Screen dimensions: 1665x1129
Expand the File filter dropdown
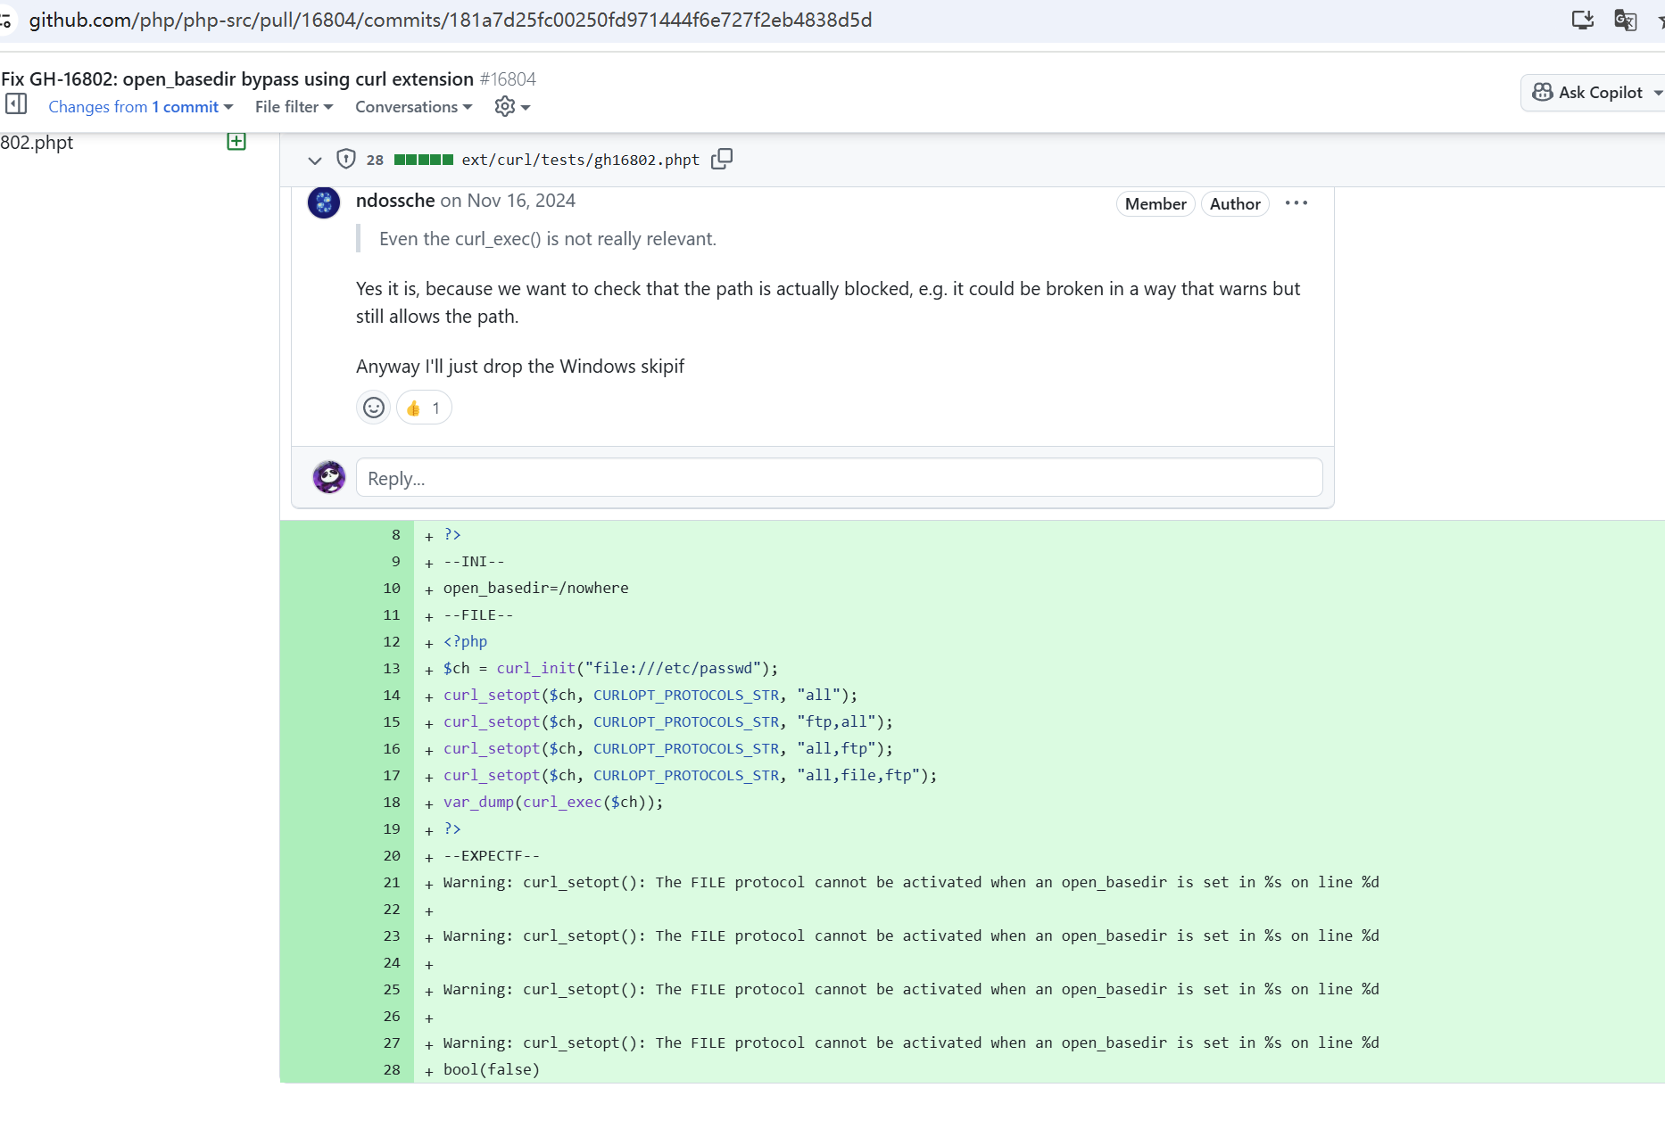[294, 107]
